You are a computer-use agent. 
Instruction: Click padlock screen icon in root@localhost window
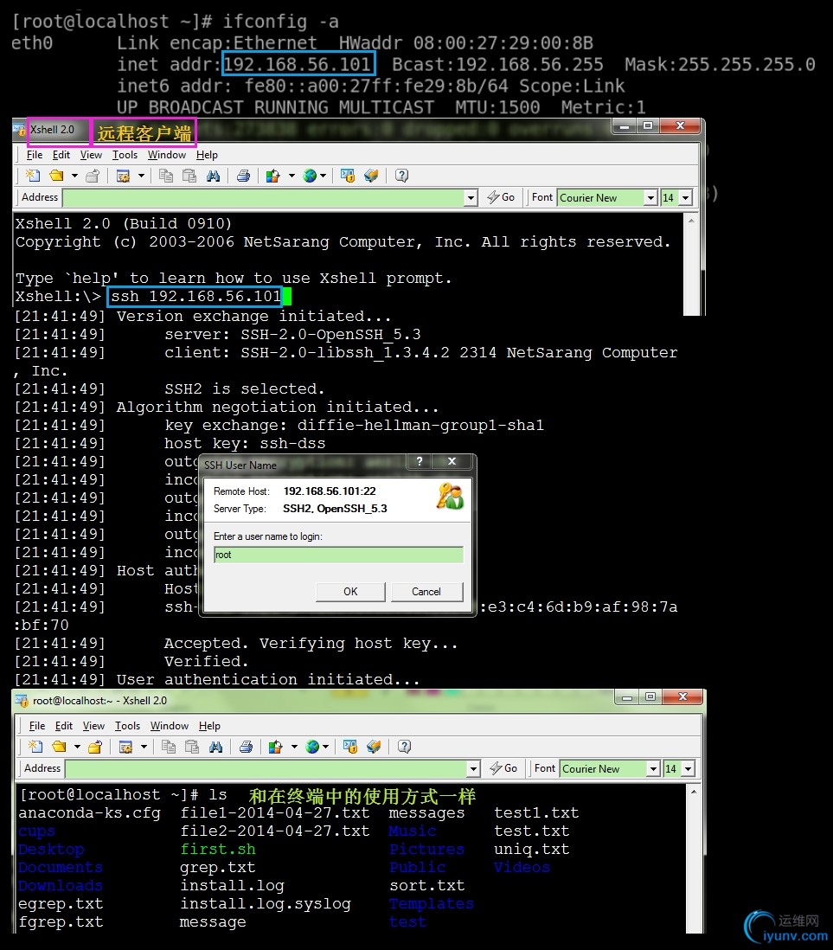349,747
